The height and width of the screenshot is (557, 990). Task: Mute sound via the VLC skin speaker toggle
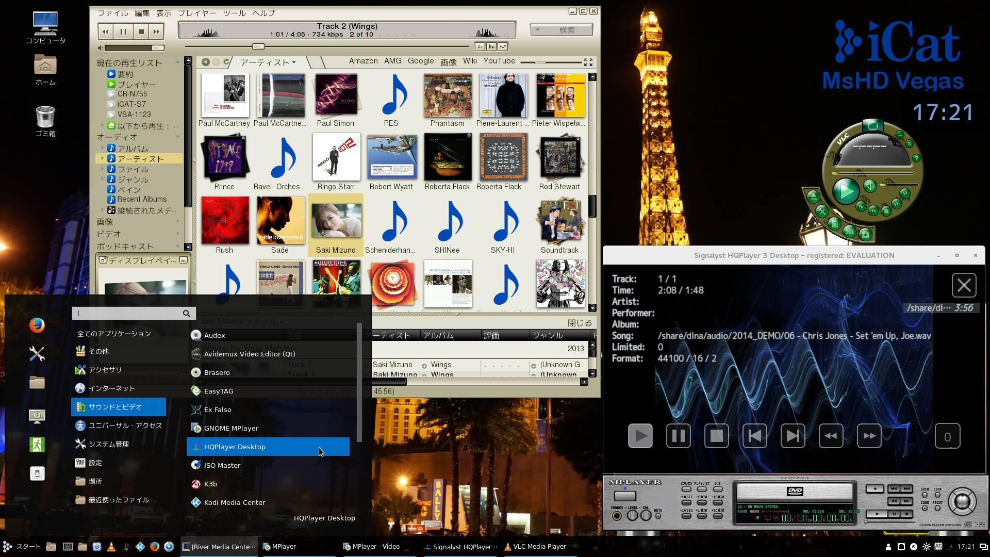(871, 187)
